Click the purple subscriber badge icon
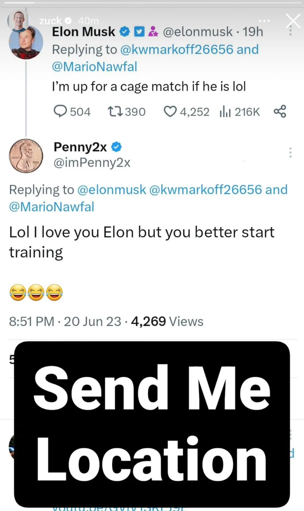Image resolution: width=304 pixels, height=511 pixels. click(153, 32)
